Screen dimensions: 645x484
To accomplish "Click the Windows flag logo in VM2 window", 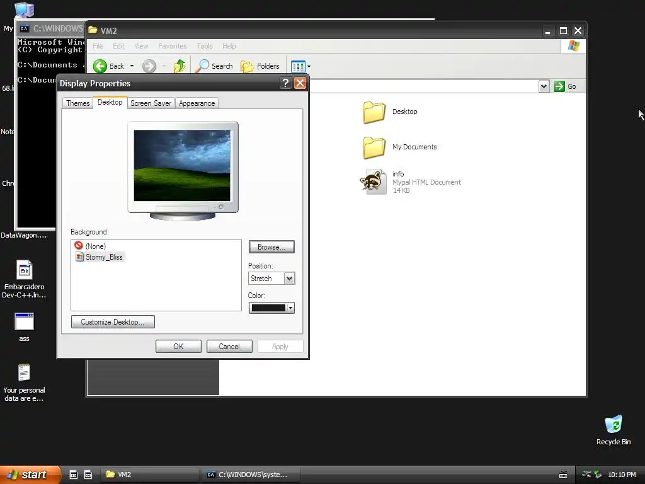I will pyautogui.click(x=573, y=46).
